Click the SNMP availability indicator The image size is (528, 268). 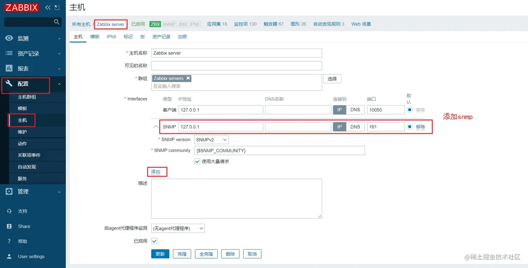(169, 24)
